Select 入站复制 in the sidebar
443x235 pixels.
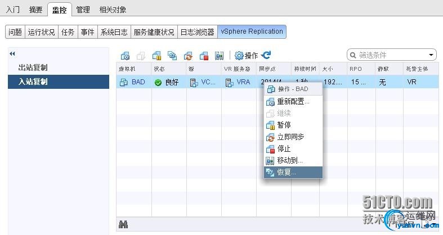pos(59,82)
